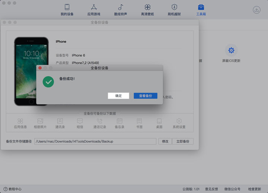Click the 屏蔽iOS更新 gear icon
The width and height of the screenshot is (268, 193).
coord(231,50)
